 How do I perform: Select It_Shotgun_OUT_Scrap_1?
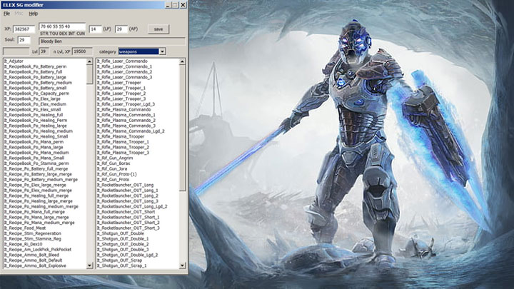(122, 265)
